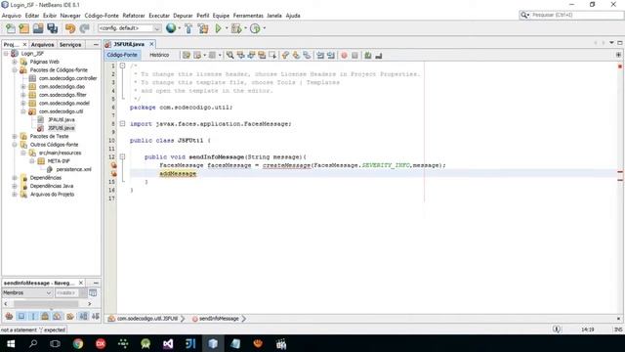Toggle Find Next Occurrence editor button
This screenshot has height=352, width=625.
[x=251, y=55]
